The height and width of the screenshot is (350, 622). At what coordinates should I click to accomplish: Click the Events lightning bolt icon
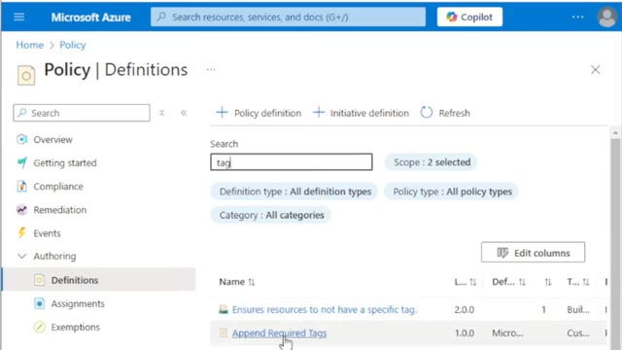coord(21,232)
